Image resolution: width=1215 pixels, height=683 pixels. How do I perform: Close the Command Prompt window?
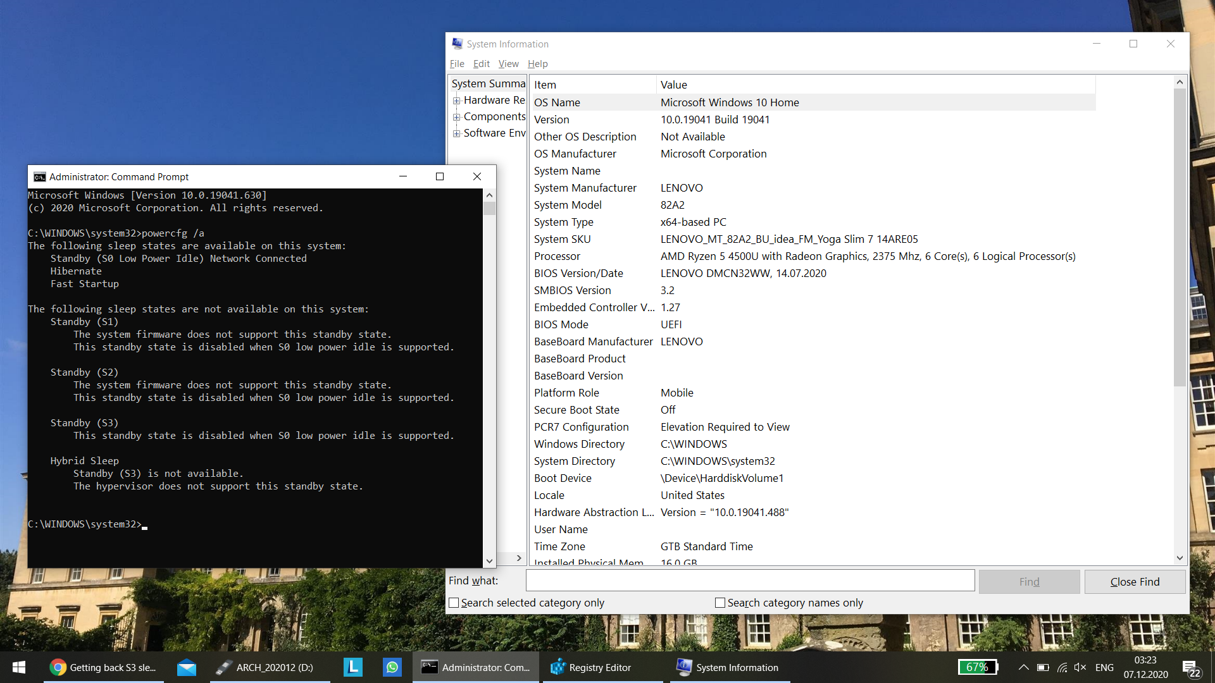point(477,176)
